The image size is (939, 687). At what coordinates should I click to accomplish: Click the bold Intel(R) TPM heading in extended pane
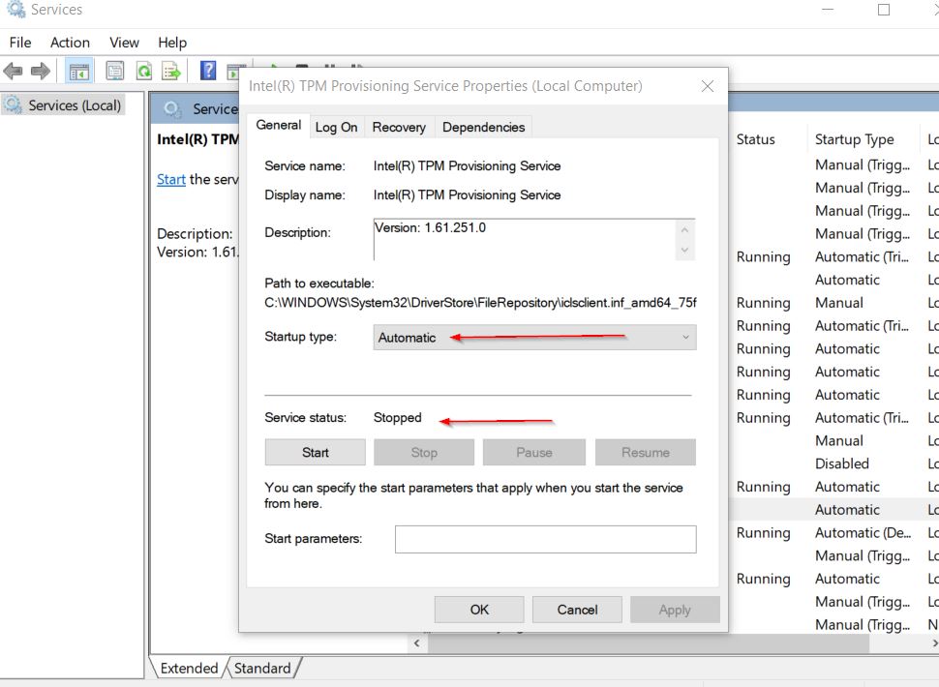tap(197, 139)
